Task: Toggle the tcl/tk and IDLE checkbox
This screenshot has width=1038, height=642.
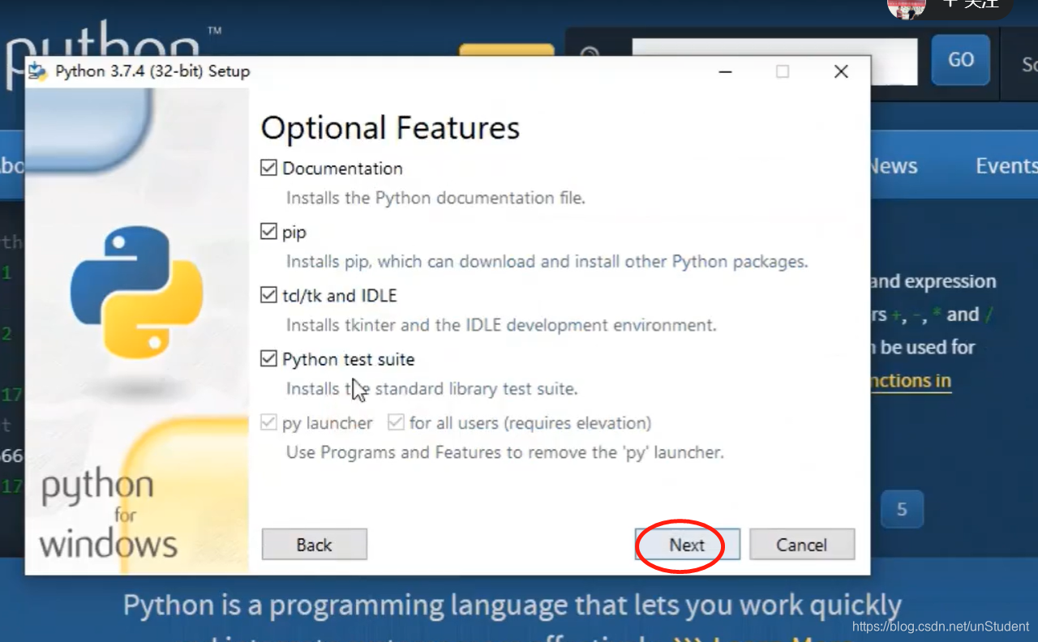Action: click(x=268, y=295)
